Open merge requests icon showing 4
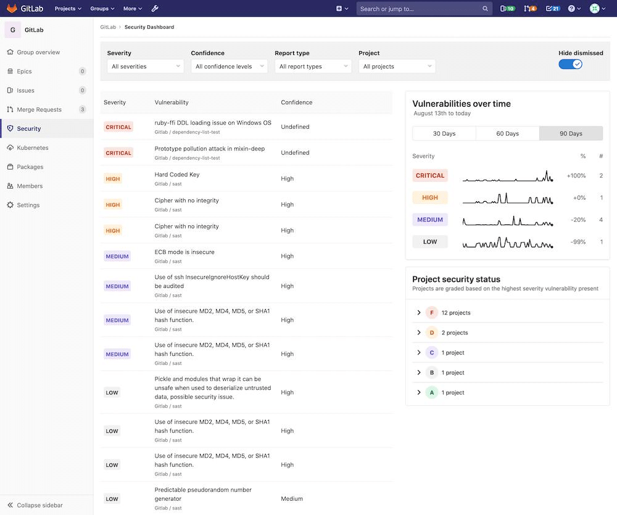This screenshot has width=617, height=515. coord(529,9)
